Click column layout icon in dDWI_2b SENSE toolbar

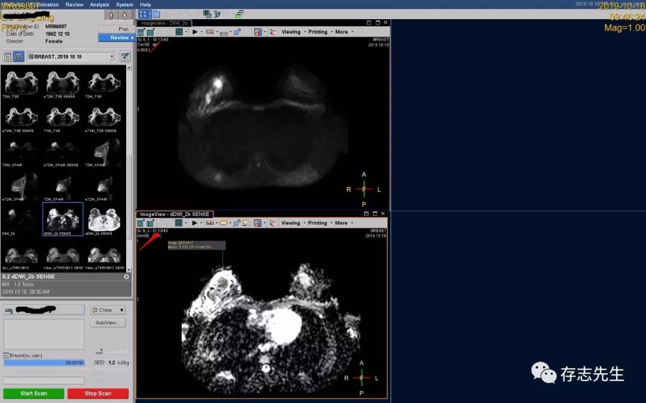coord(150,223)
